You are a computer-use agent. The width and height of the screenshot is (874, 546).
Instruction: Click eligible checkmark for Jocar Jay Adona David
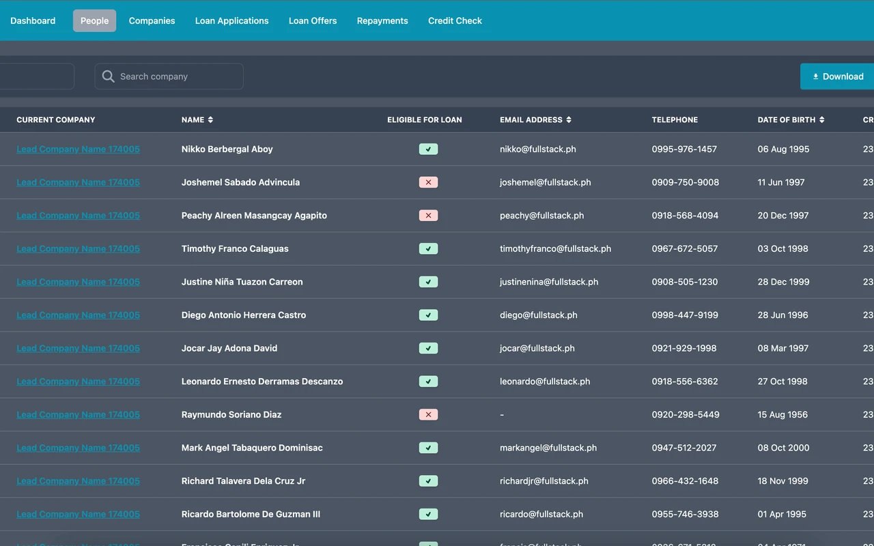tap(428, 348)
